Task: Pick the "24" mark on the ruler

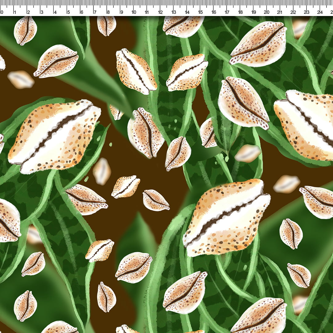Action: pos(320,12)
